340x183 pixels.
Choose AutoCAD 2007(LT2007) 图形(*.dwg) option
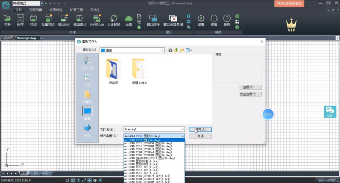(154, 149)
